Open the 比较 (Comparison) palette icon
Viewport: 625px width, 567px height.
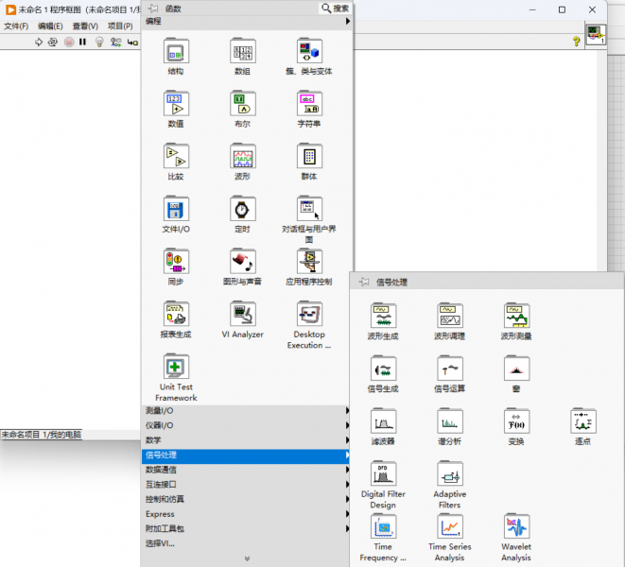pyautogui.click(x=176, y=156)
